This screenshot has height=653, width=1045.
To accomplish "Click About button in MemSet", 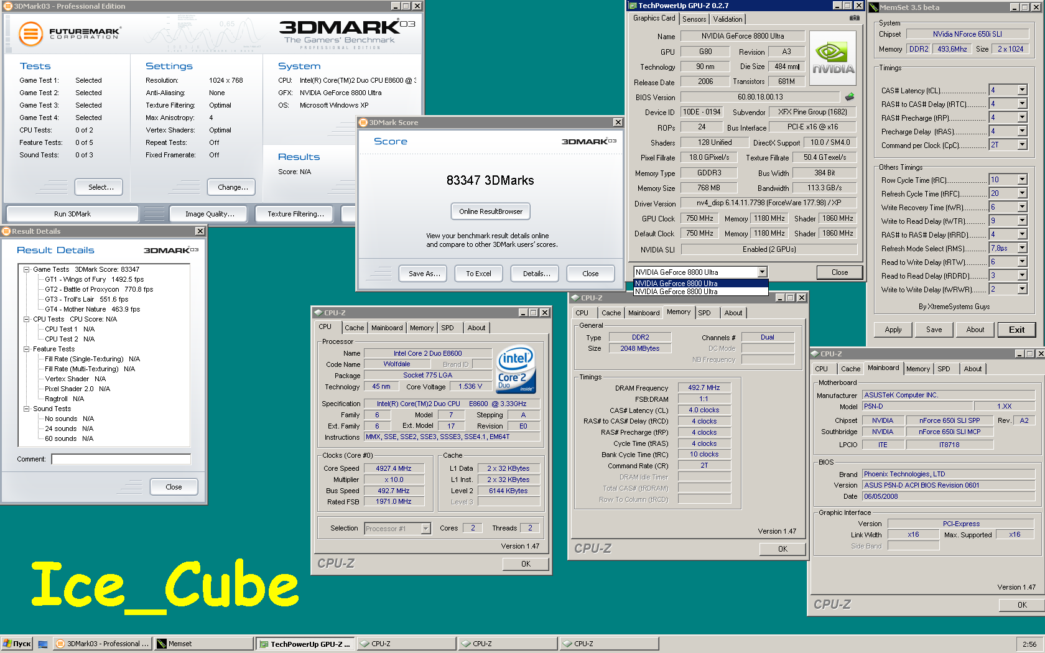I will point(975,330).
